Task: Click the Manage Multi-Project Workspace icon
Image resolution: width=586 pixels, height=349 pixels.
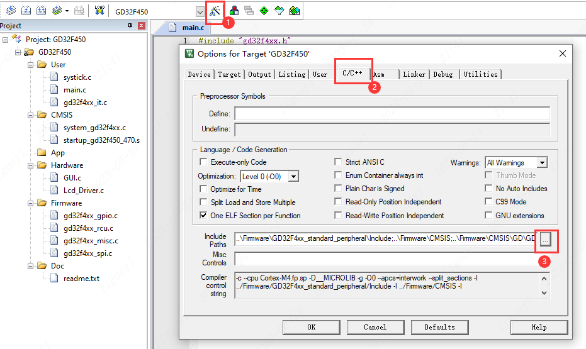Action: point(249,11)
